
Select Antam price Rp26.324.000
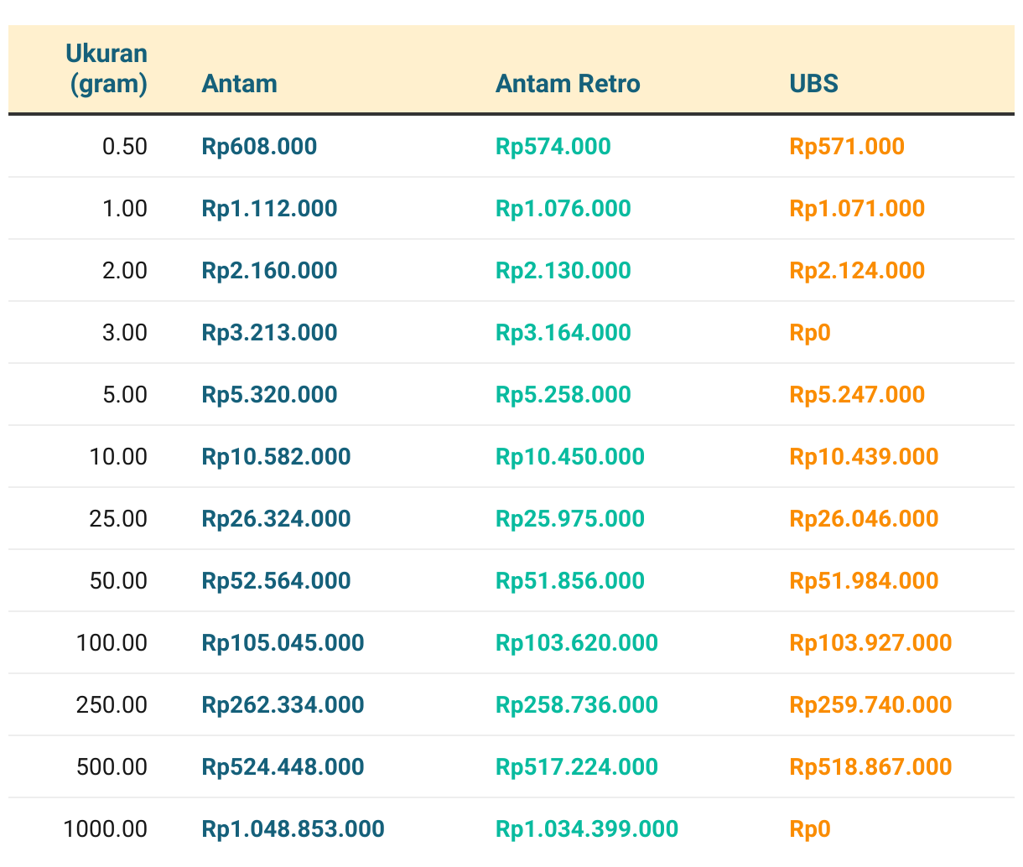coord(277,519)
